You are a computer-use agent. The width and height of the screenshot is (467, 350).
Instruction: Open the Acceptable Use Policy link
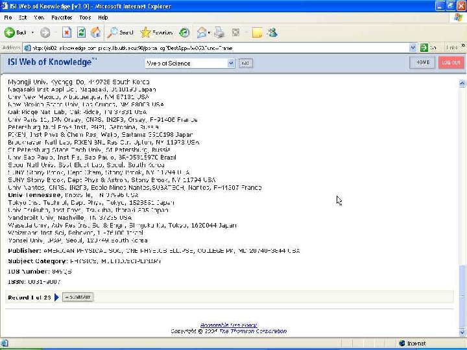coord(228,325)
